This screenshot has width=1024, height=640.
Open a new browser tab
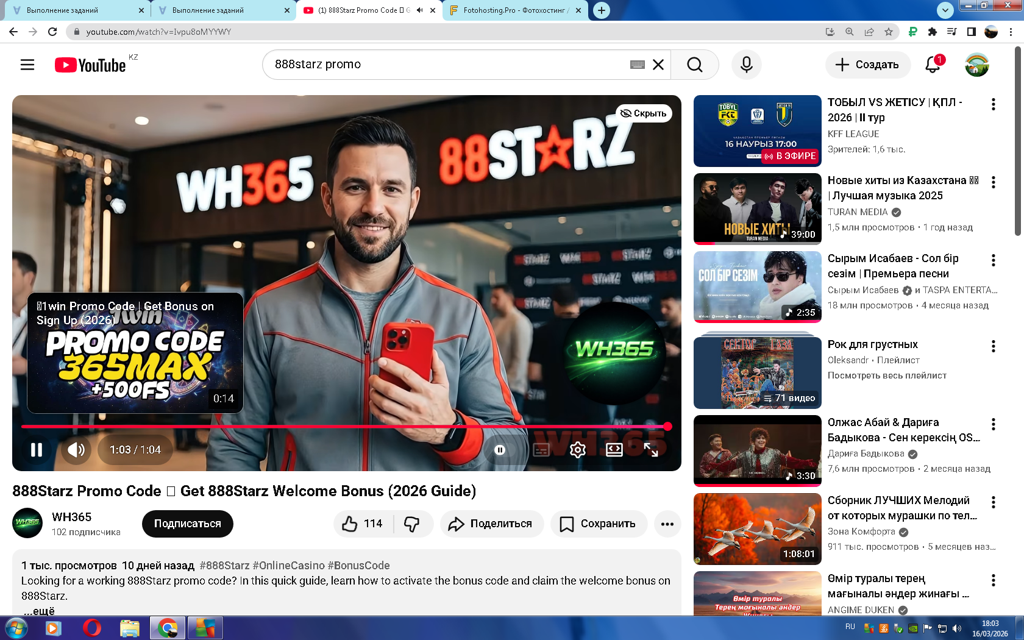tap(602, 10)
